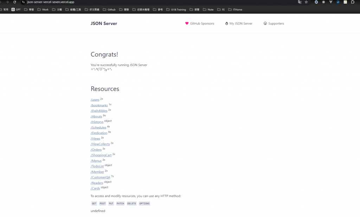Open the ITHome bookmarks folder
The height and width of the screenshot is (217, 360).
235,9
